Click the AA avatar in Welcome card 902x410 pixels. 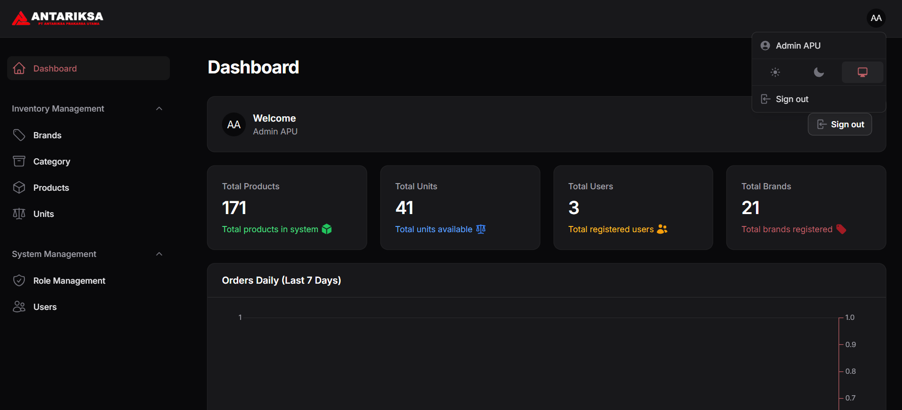point(234,125)
